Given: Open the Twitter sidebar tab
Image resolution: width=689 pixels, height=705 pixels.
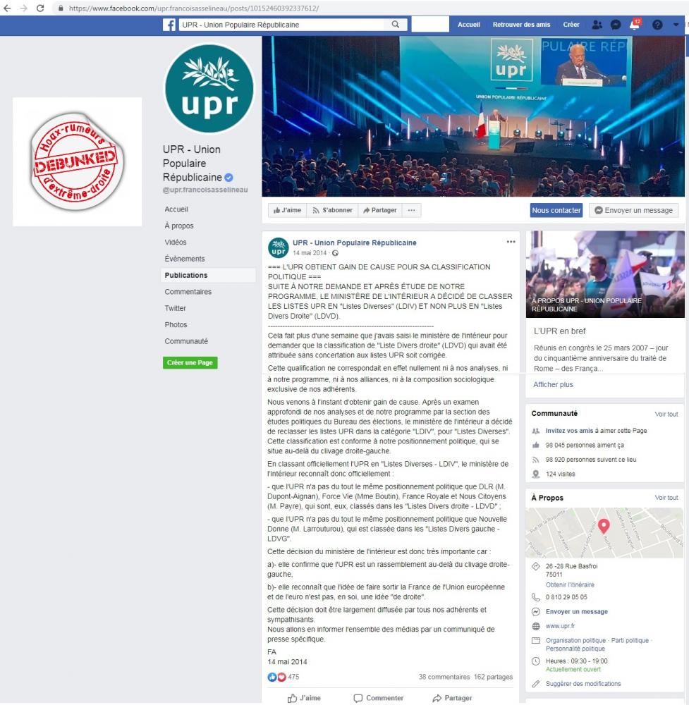Looking at the screenshot, I should point(175,308).
